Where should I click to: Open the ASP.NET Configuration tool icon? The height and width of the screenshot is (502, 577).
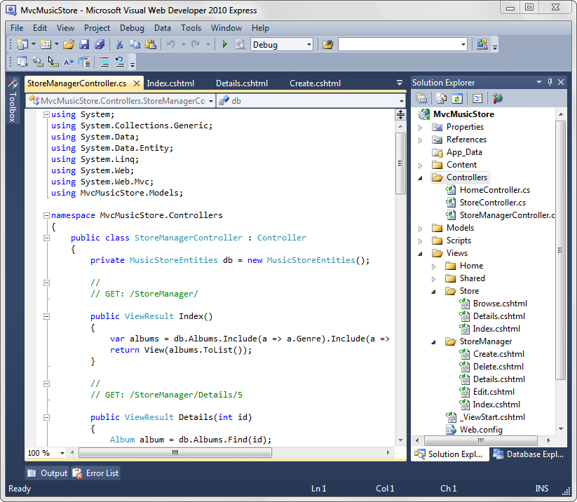pyautogui.click(x=497, y=99)
